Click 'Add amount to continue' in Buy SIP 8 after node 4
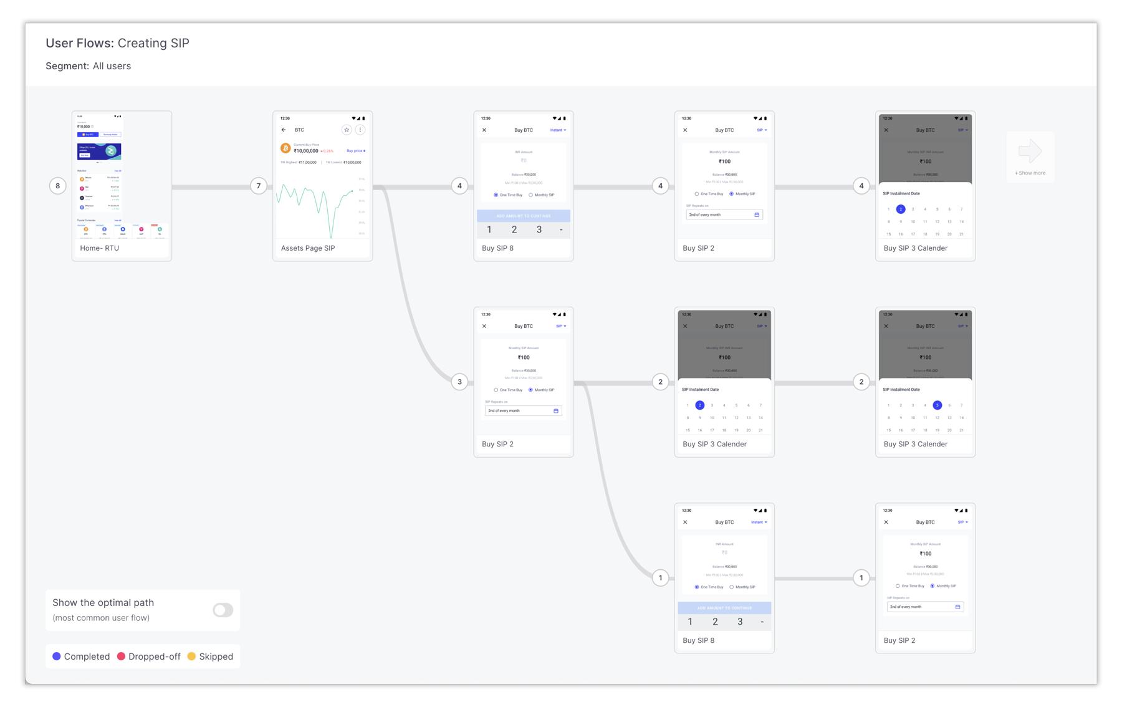Viewport: 1122px width, 707px height. [524, 216]
